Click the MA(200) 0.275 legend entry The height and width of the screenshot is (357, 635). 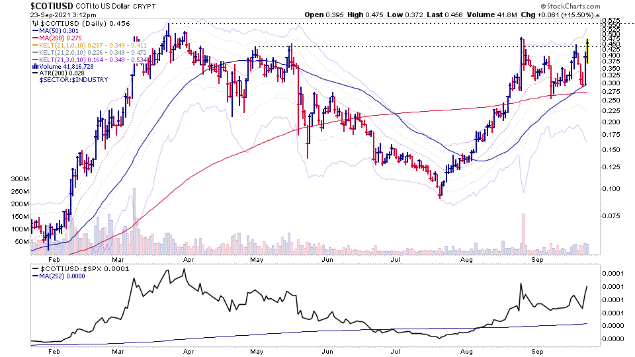(x=60, y=38)
